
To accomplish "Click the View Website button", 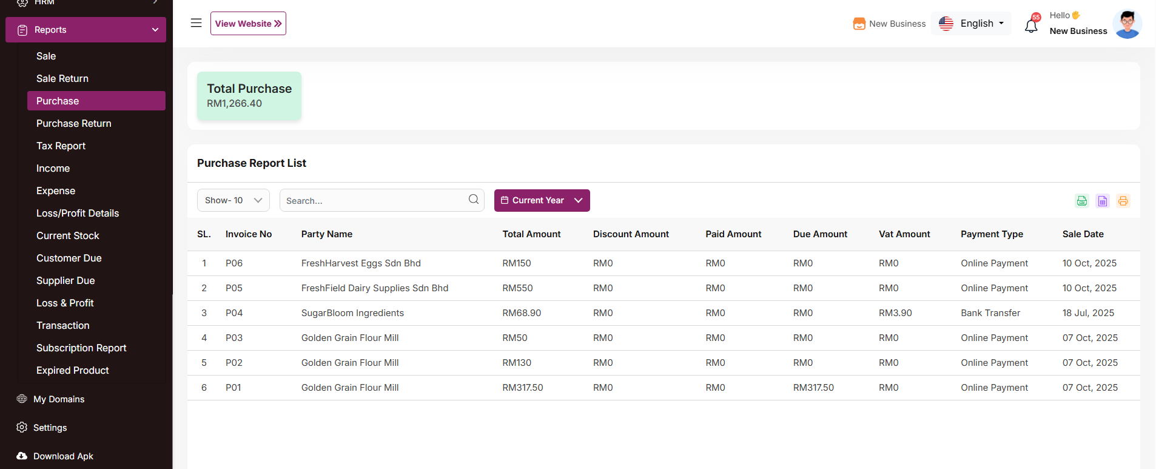I will [x=248, y=24].
